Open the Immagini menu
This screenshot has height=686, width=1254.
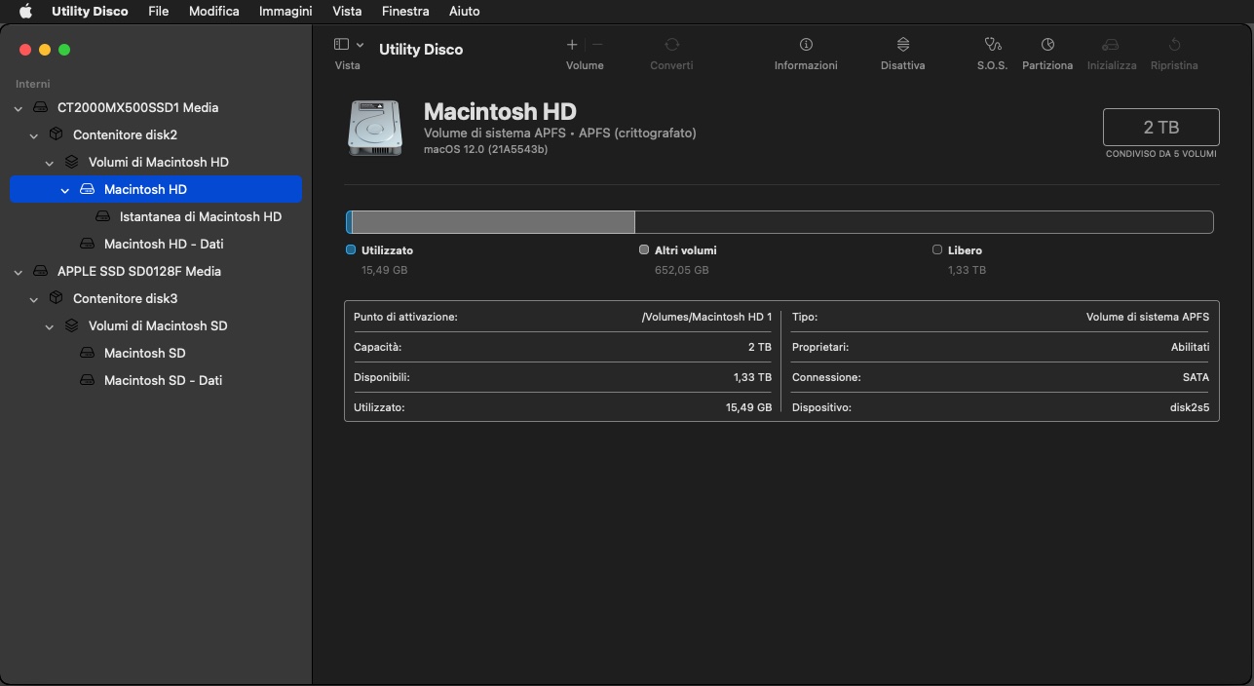click(285, 12)
